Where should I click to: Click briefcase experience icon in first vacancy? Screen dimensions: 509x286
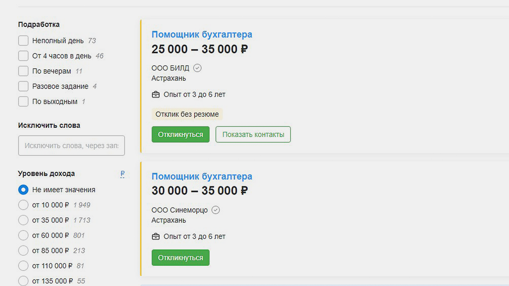(156, 95)
